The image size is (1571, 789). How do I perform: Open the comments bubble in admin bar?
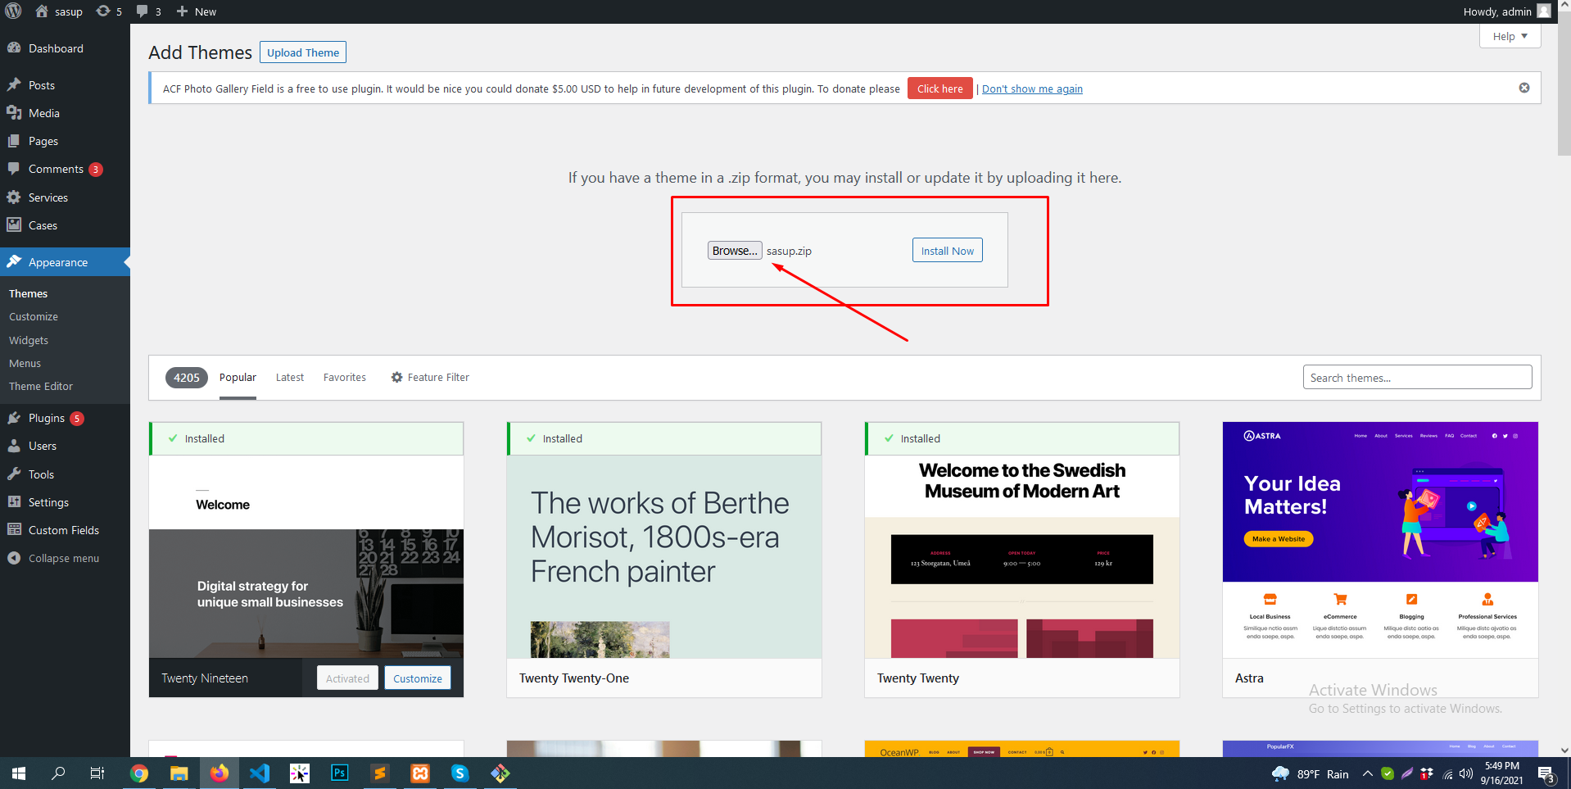pyautogui.click(x=148, y=11)
